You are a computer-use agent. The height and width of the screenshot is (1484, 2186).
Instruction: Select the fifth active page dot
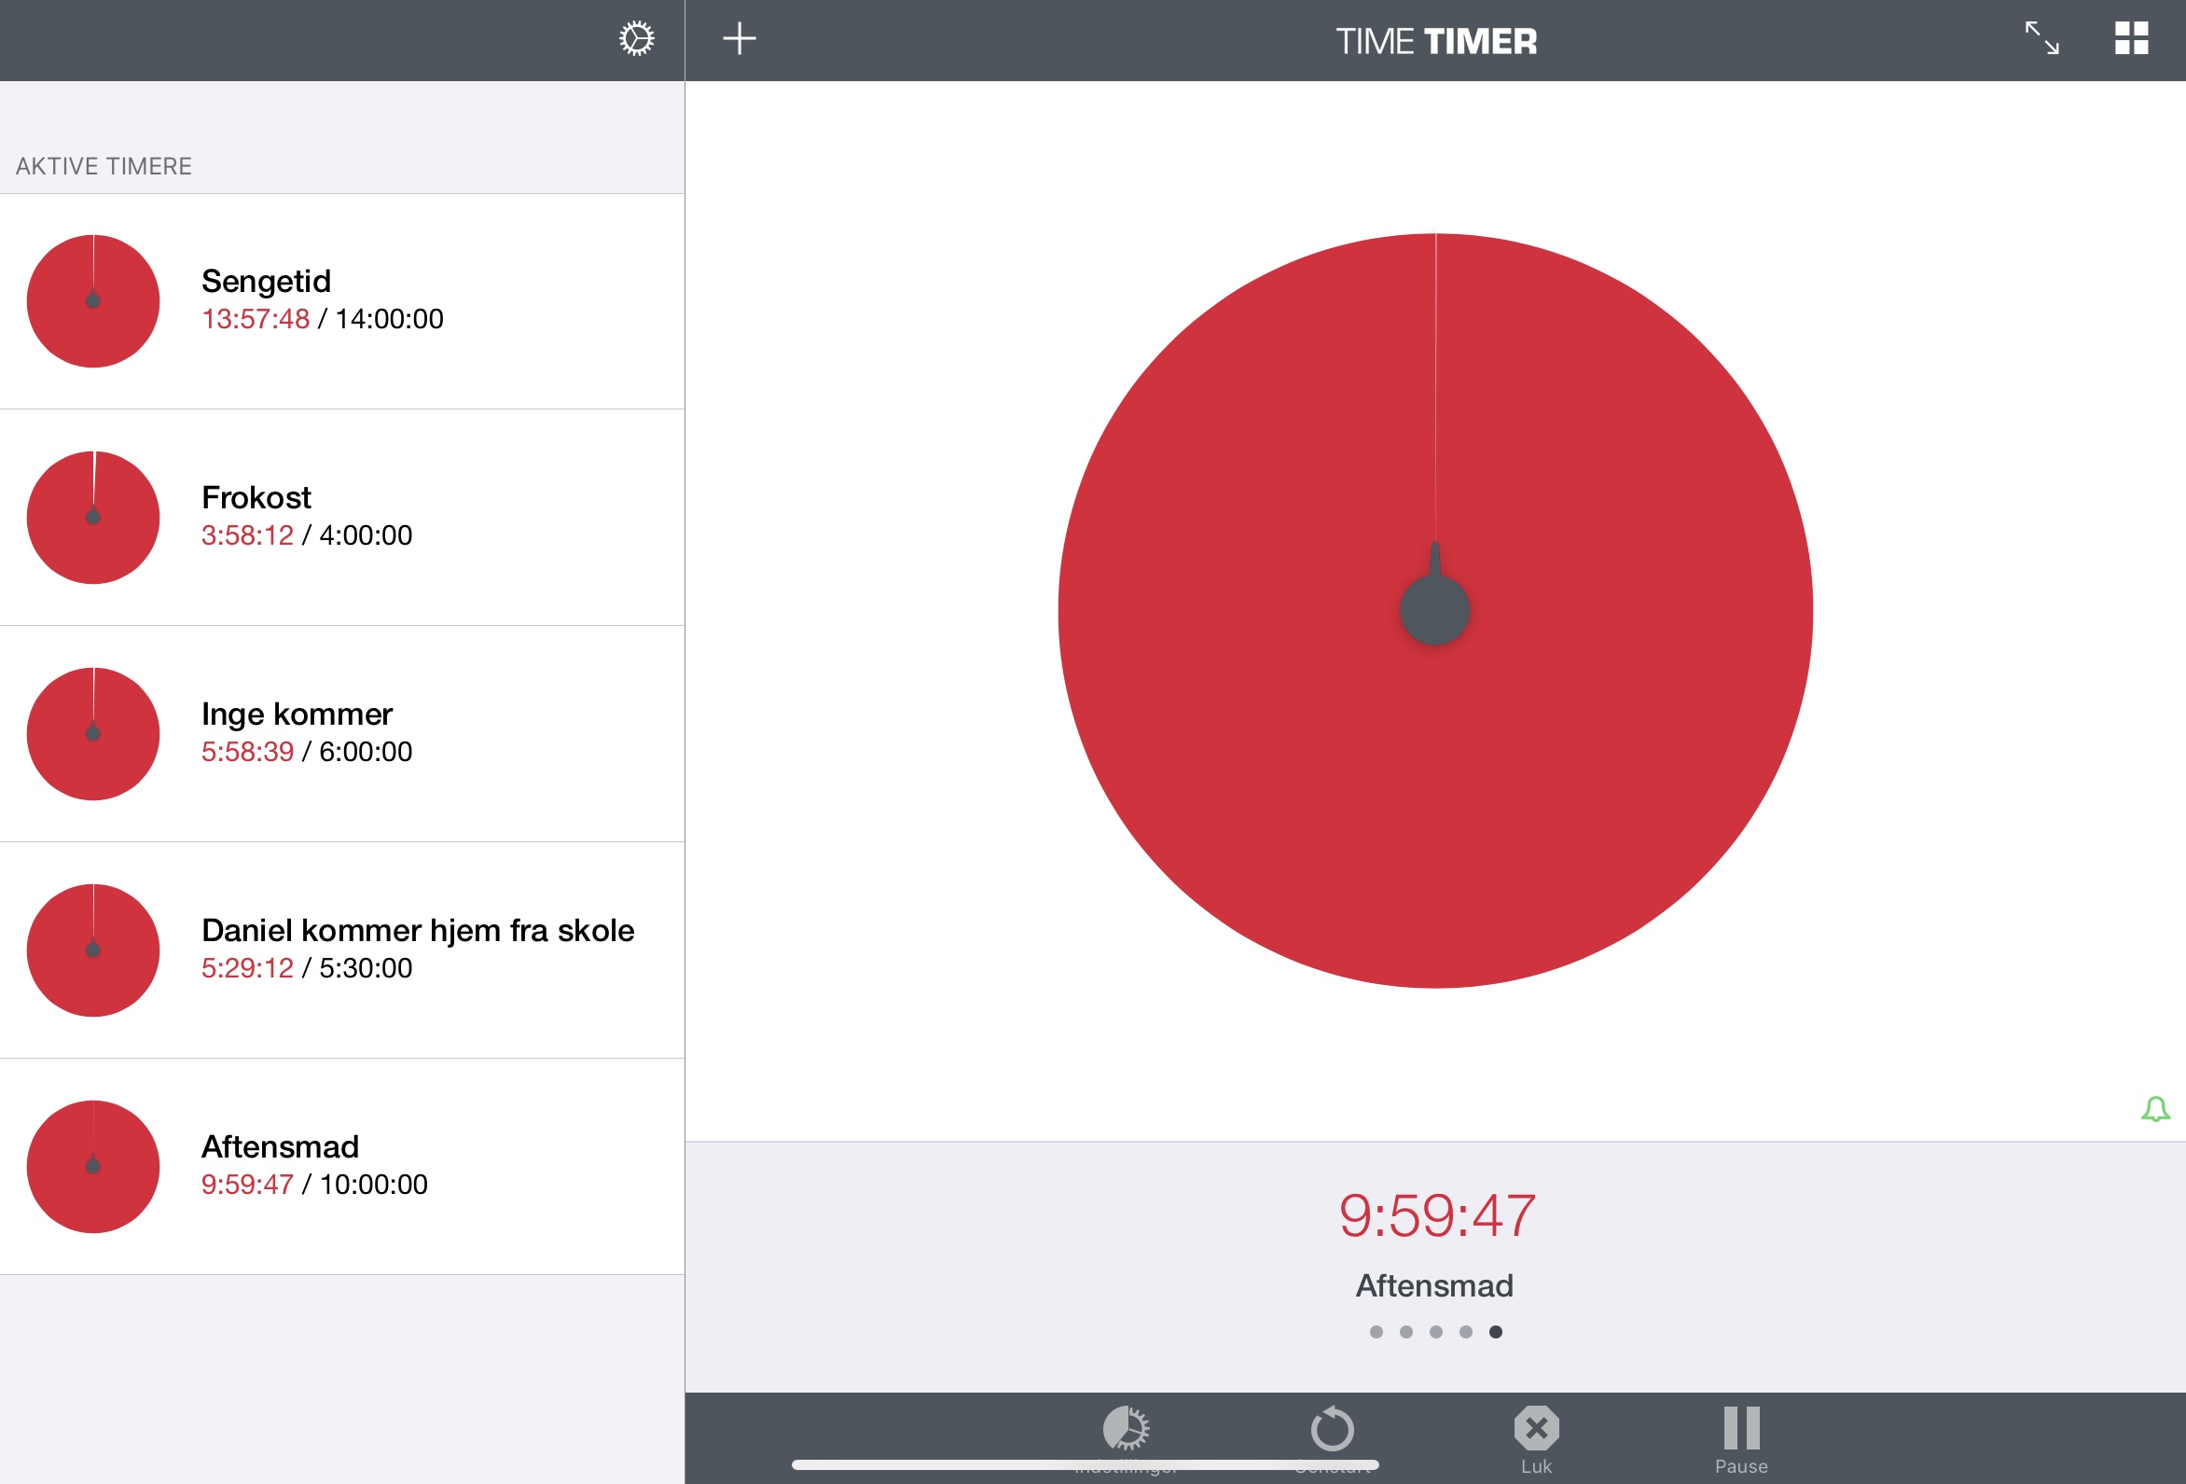pyautogui.click(x=1496, y=1332)
